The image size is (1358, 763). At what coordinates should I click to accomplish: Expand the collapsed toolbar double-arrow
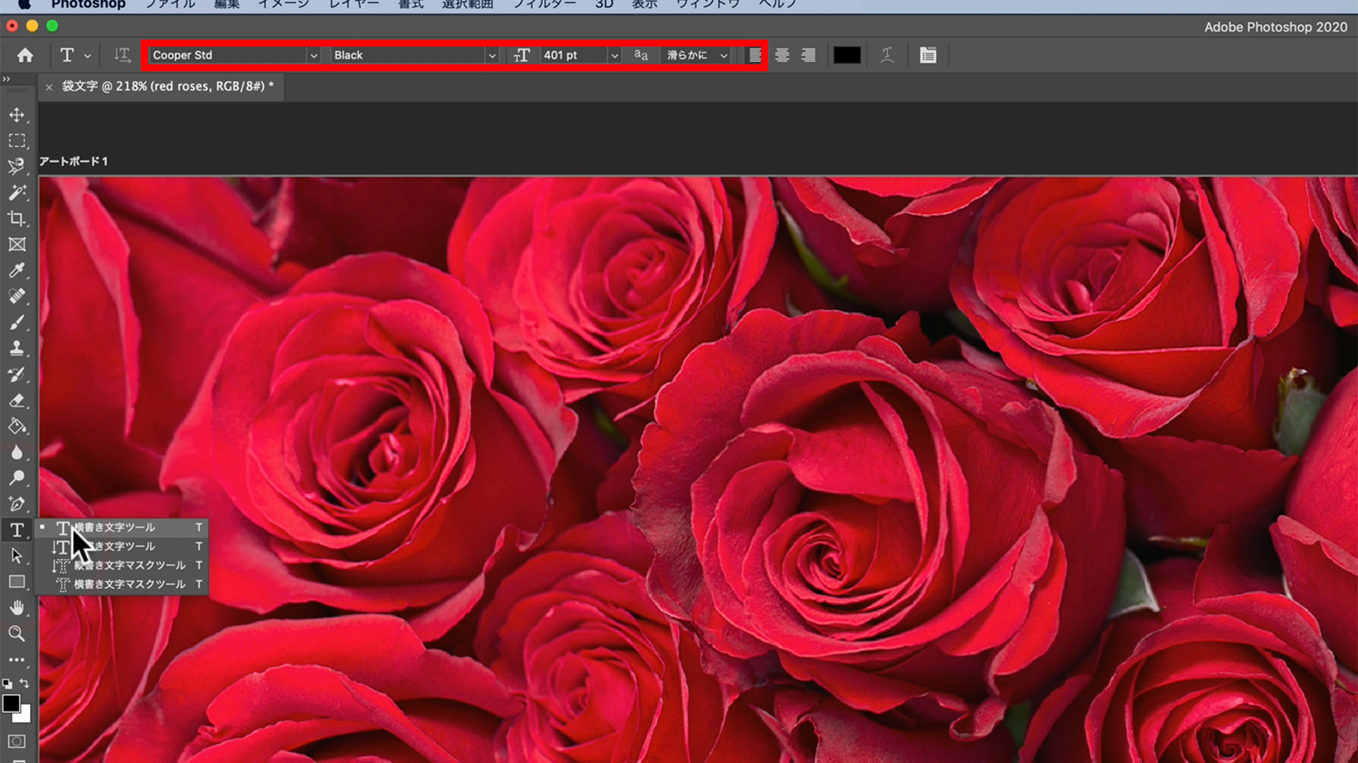click(x=6, y=79)
